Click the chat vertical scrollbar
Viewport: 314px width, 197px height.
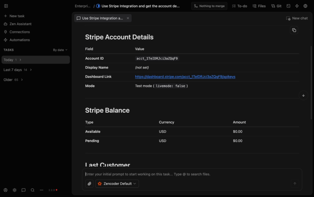coord(311,83)
